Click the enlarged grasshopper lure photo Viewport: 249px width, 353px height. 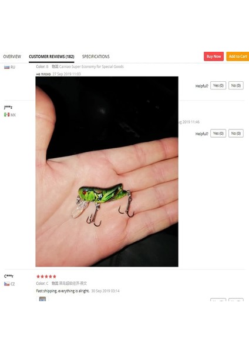pos(107,172)
